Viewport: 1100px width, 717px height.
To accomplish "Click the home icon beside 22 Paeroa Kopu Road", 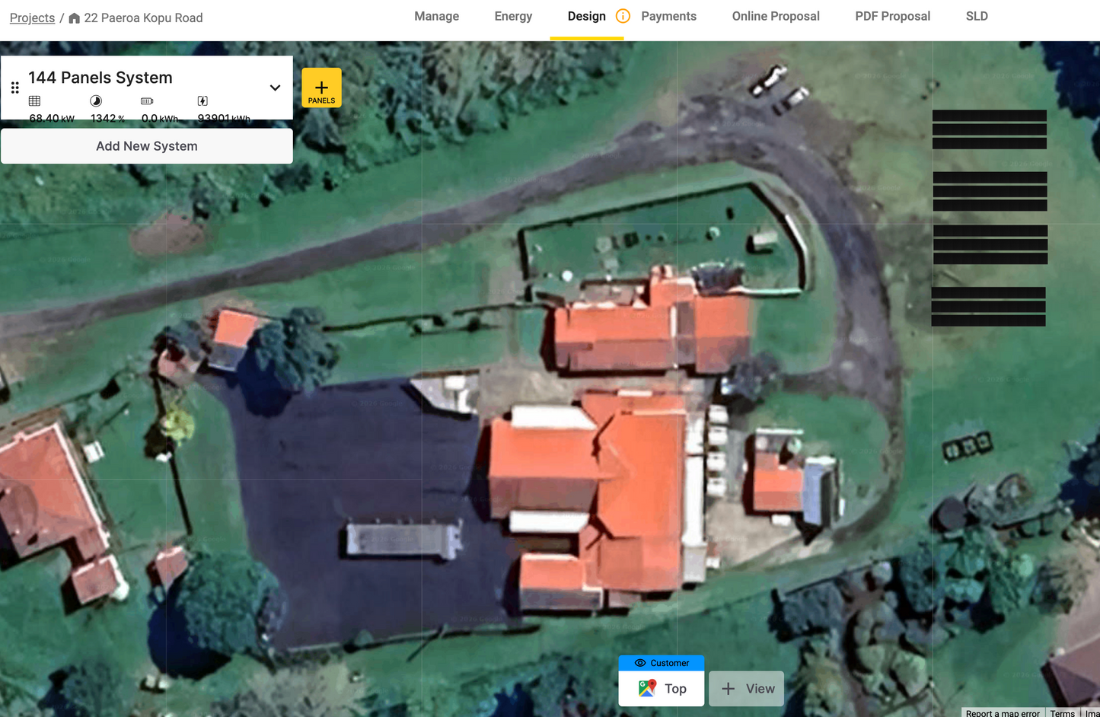I will click(74, 18).
